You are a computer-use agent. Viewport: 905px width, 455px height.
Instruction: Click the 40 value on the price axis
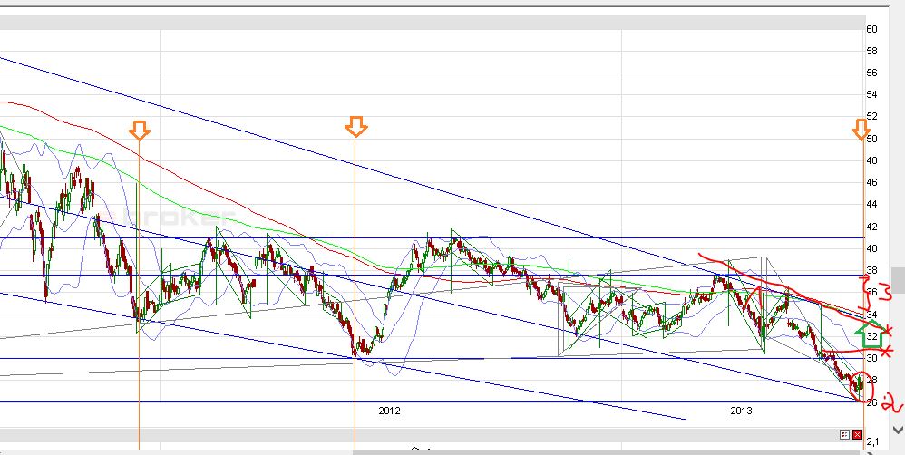click(871, 249)
